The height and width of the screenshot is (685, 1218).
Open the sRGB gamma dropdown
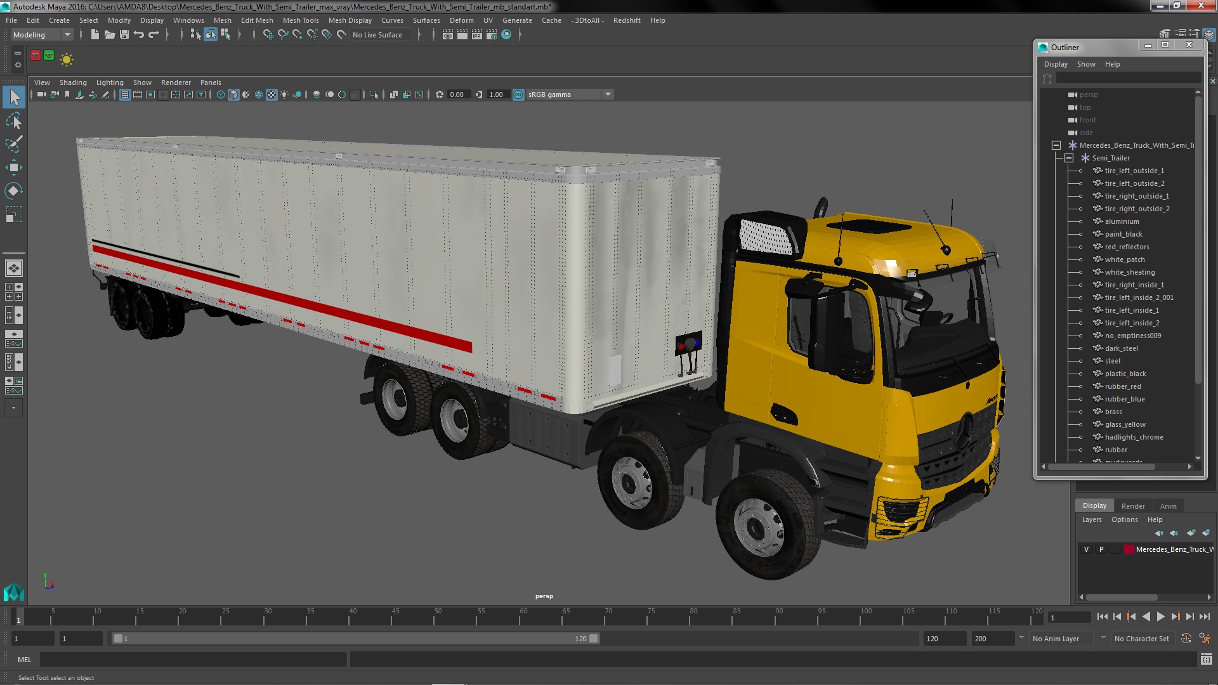(x=570, y=95)
